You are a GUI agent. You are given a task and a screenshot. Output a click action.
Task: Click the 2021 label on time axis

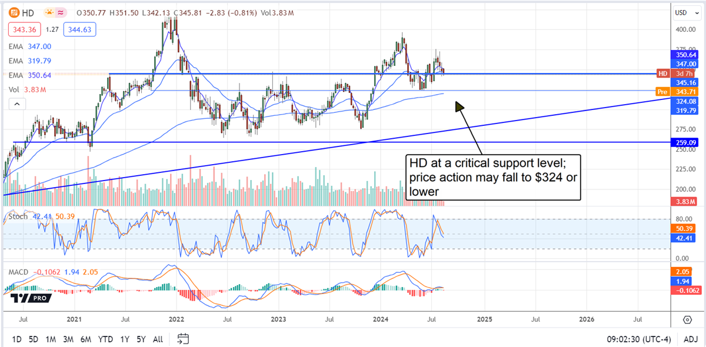[74, 319]
